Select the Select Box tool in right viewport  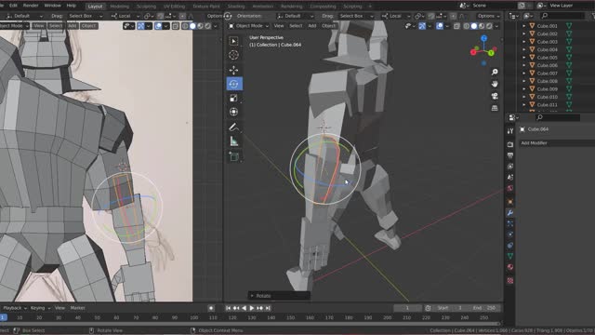click(x=233, y=41)
